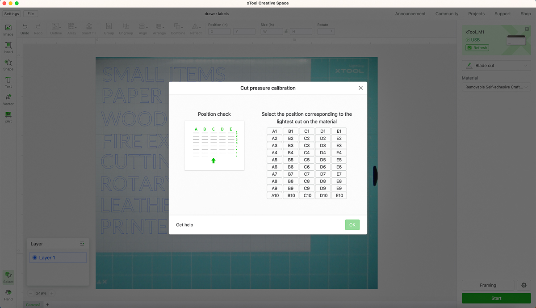Viewport: 536px width, 308px height.
Task: Select calibration position B3
Action: [291, 146]
